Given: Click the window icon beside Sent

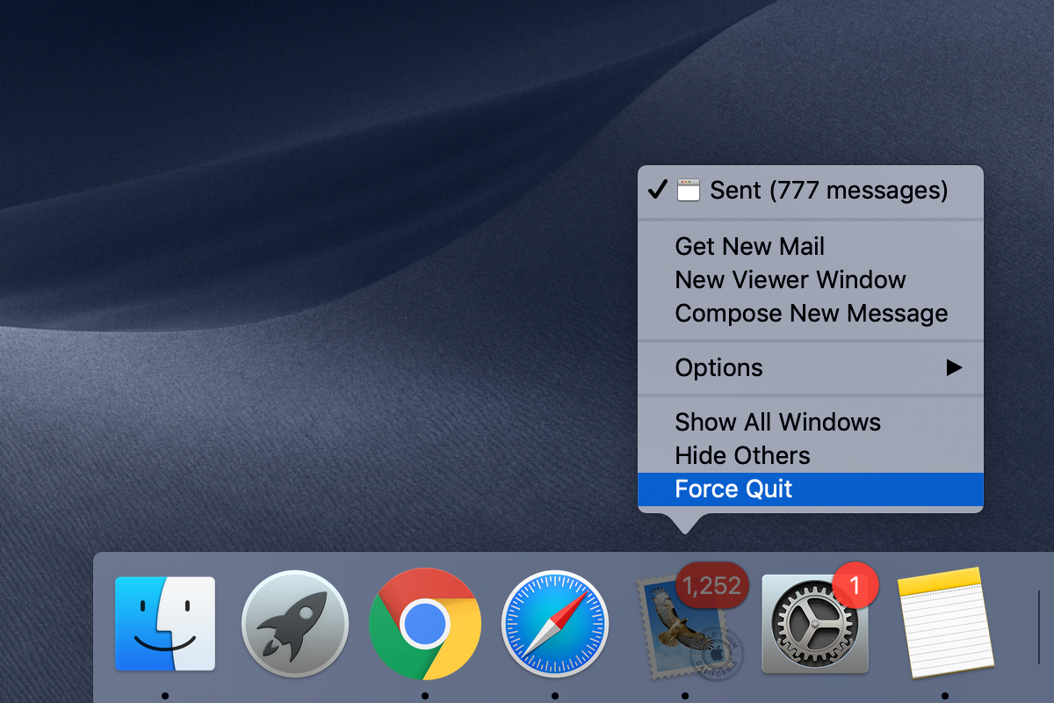Looking at the screenshot, I should (689, 190).
